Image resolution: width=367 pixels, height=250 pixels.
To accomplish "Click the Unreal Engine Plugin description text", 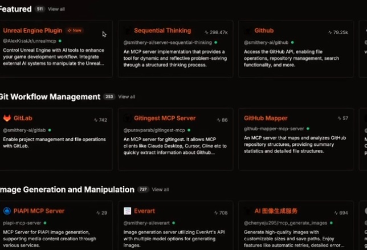I will [x=54, y=57].
